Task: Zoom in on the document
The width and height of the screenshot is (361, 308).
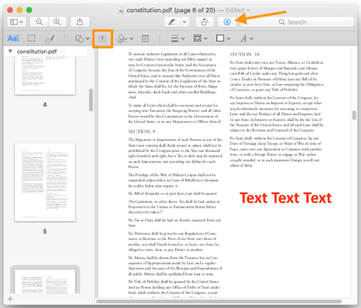Action: pyautogui.click(x=57, y=22)
